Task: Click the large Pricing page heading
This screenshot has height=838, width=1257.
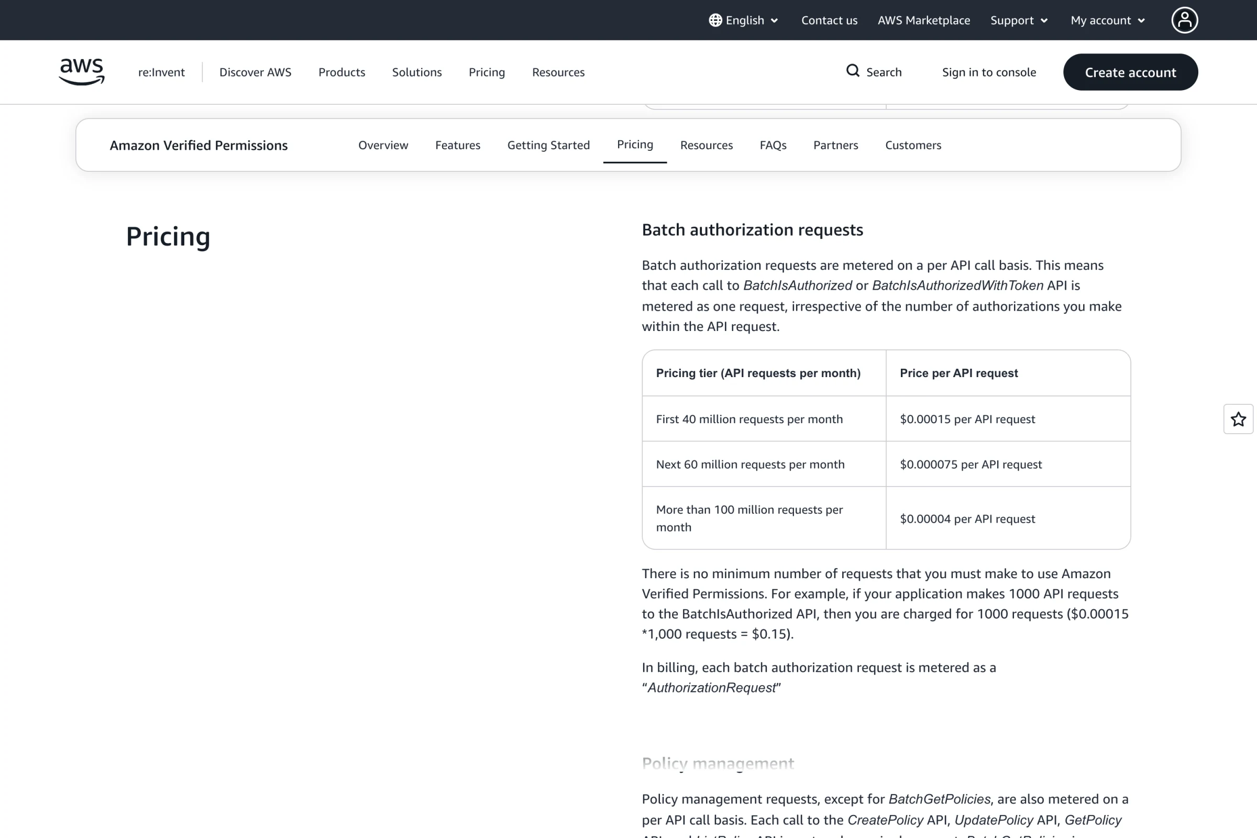Action: (x=168, y=237)
